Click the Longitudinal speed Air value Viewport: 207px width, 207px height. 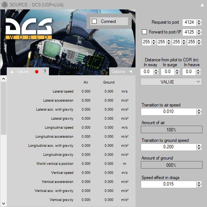[86, 128]
